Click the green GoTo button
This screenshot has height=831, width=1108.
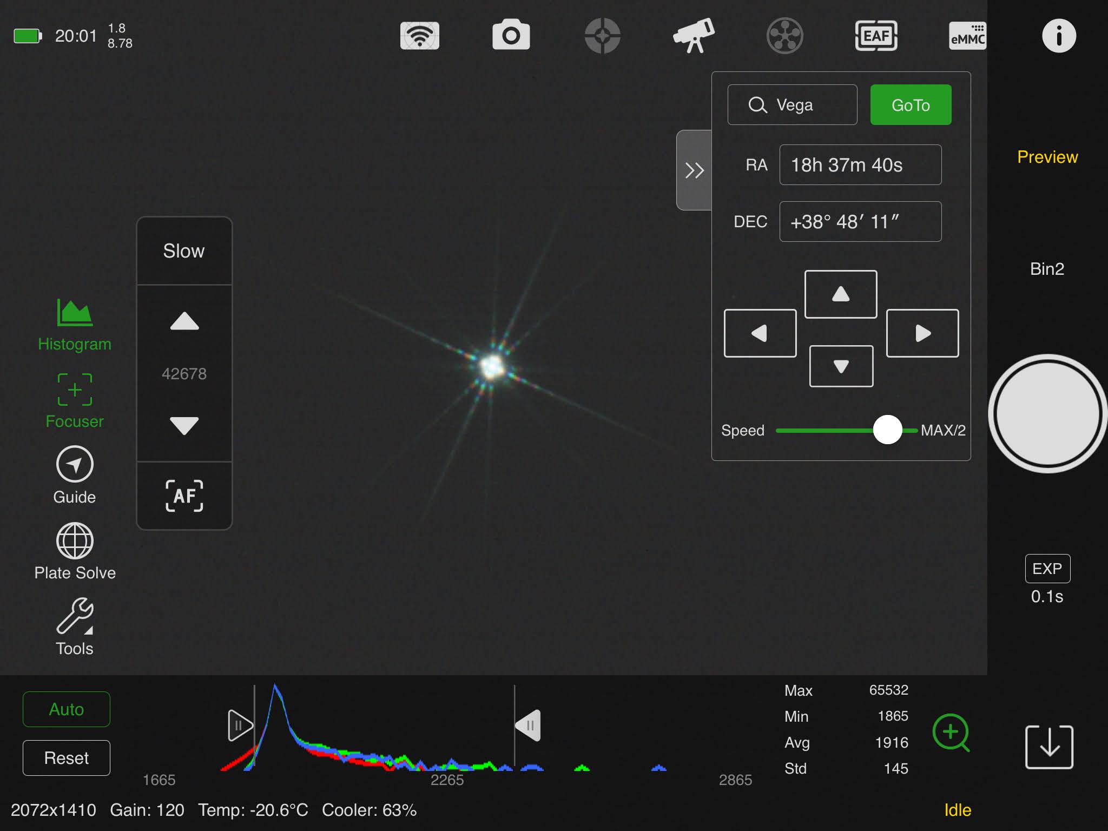911,105
